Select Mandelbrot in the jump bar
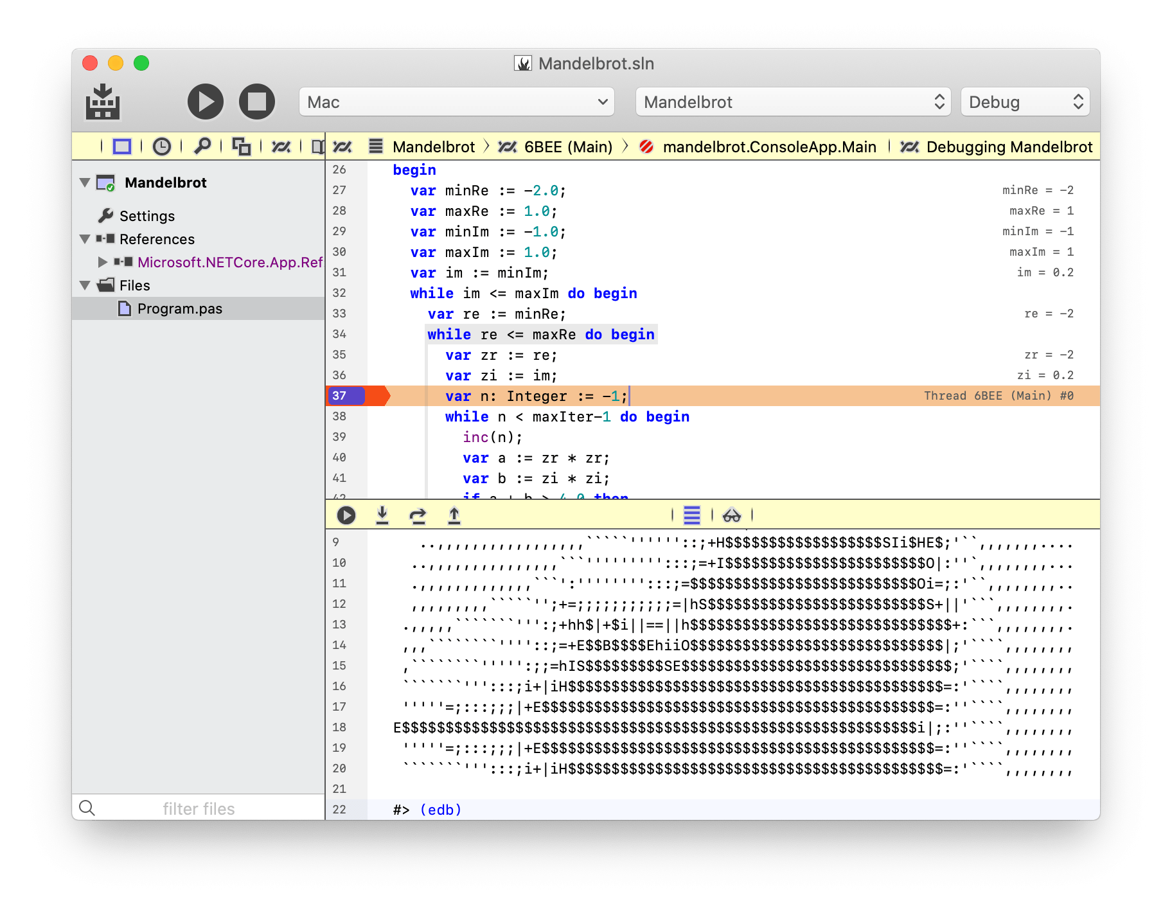1172x915 pixels. pos(434,147)
